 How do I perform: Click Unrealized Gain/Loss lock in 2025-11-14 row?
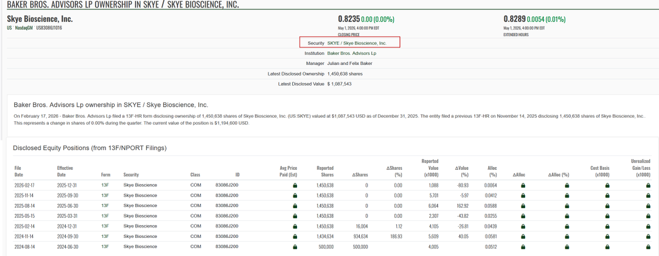(648, 196)
